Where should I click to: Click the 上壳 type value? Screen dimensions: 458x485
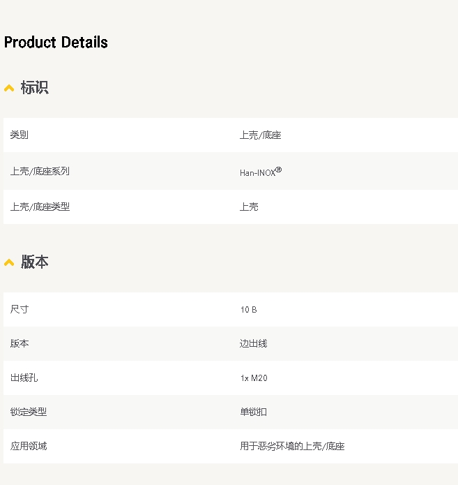coord(249,207)
